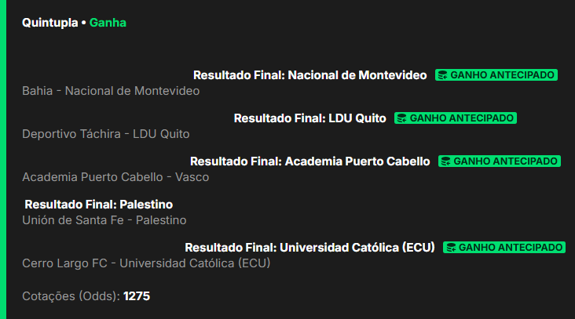The height and width of the screenshot is (319, 575).
Task: Click the coin icon beside Nacional de Montevideo result
Action: pos(444,75)
